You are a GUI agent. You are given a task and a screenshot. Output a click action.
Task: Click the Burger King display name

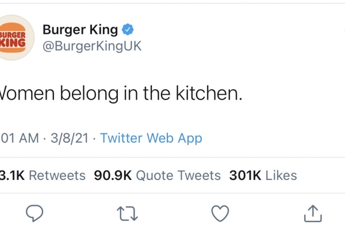coord(80,29)
